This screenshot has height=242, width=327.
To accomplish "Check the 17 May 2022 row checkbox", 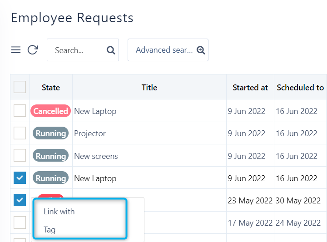I will [x=20, y=222].
